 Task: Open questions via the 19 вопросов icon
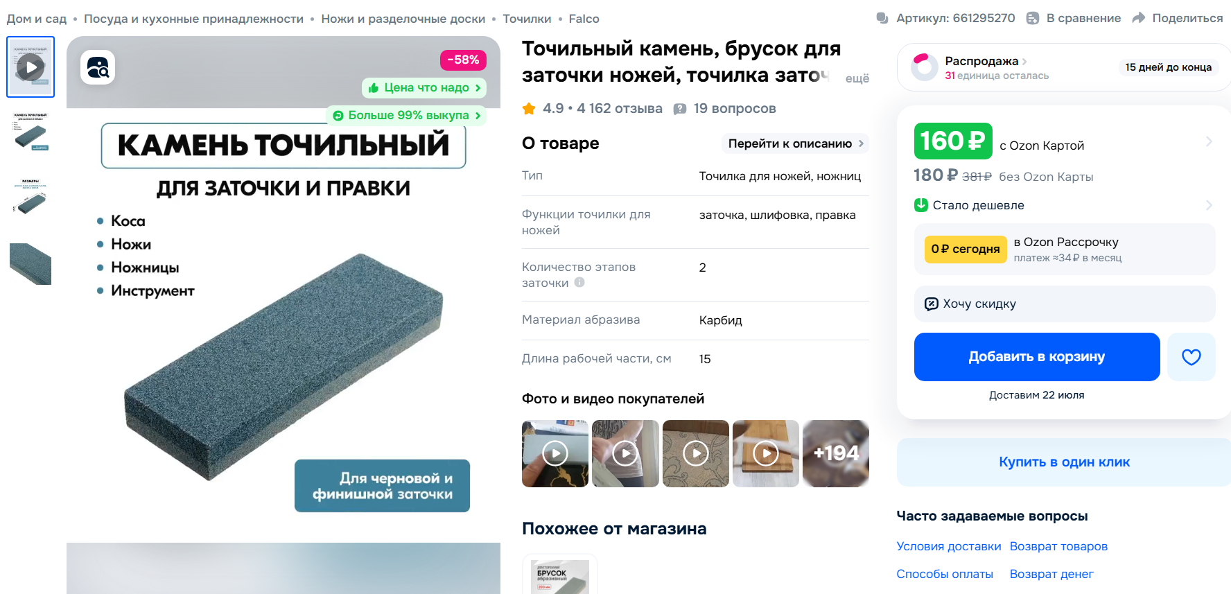pos(680,109)
